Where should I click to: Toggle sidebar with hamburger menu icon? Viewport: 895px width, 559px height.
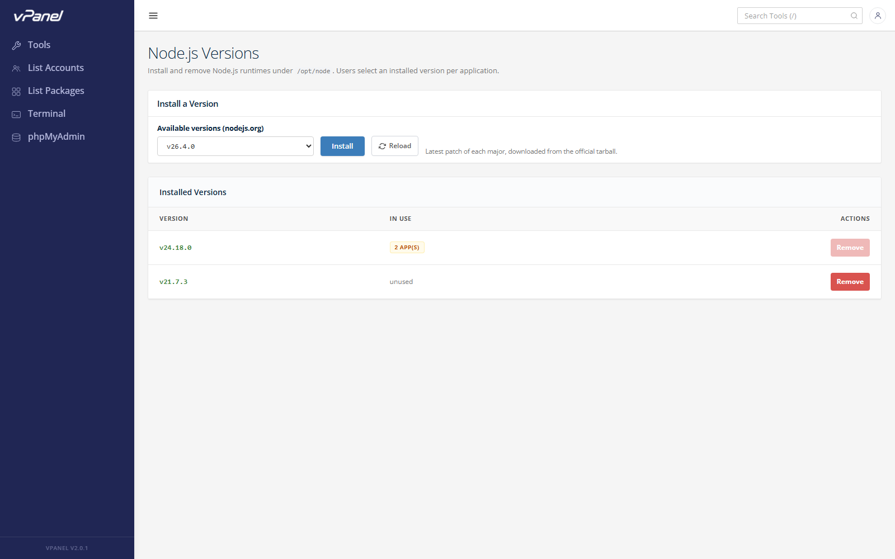[x=153, y=16]
